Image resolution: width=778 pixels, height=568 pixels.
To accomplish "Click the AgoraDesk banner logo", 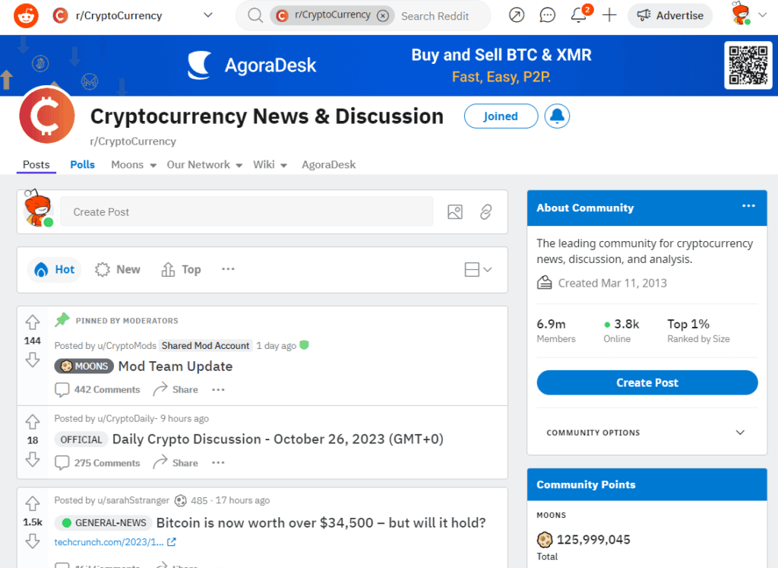I will pos(251,65).
